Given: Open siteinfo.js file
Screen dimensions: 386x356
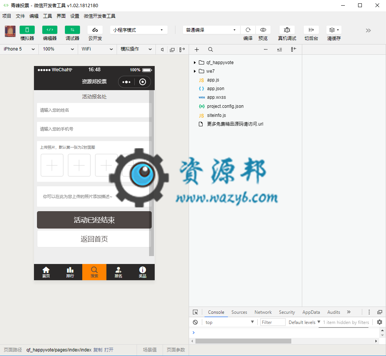Looking at the screenshot, I should tap(216, 115).
